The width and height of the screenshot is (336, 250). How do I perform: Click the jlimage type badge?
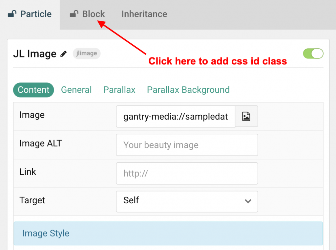(86, 54)
